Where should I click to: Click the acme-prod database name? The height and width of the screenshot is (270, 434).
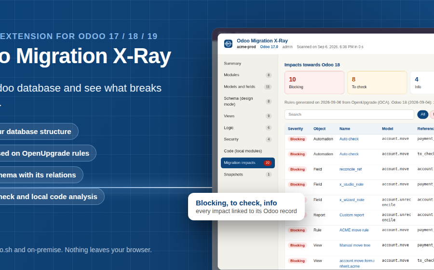click(246, 47)
